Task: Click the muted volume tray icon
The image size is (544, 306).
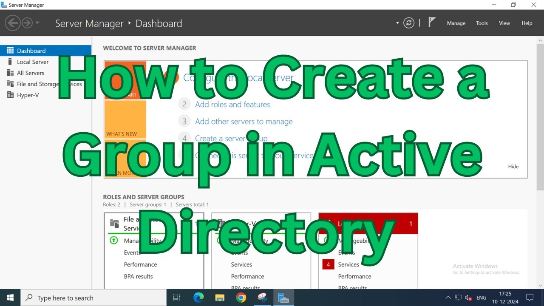Action: [469, 298]
